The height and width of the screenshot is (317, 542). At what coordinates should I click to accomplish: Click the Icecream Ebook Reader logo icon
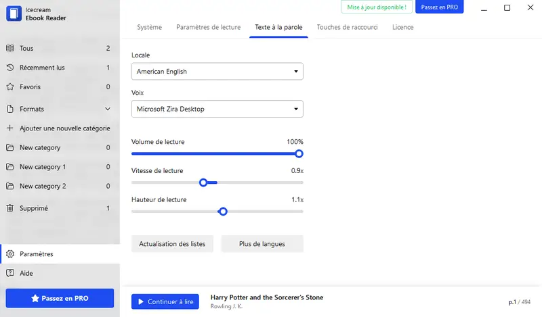point(14,14)
